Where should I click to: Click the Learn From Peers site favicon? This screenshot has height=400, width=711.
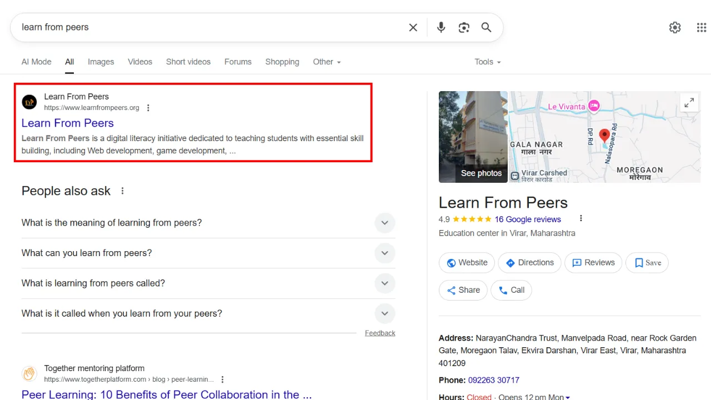(x=29, y=102)
